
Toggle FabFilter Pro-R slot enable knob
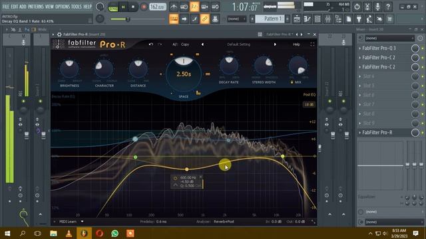(x=415, y=133)
